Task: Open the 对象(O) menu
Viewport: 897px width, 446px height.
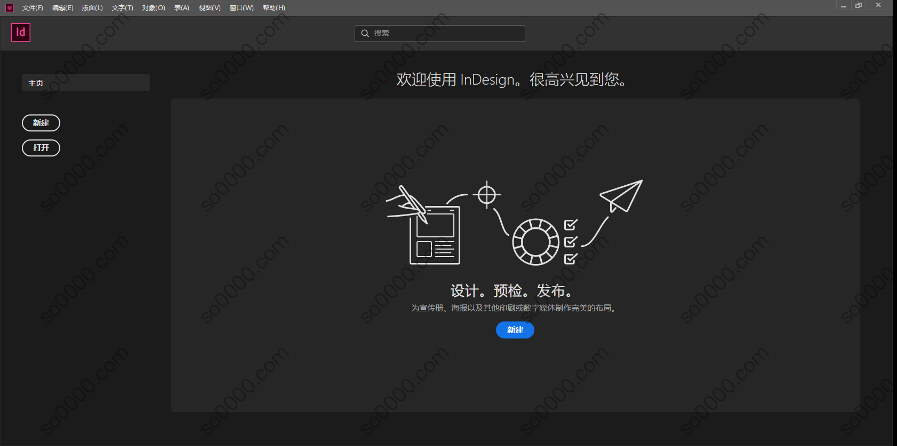Action: pyautogui.click(x=154, y=8)
